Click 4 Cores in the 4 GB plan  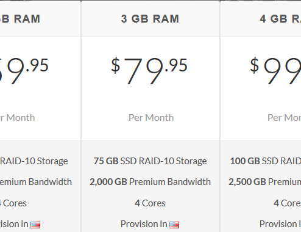287,203
